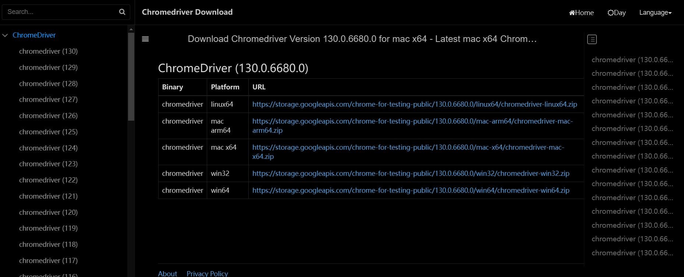The image size is (684, 277).
Task: Click the sidebar scrollbar up arrow
Action: tap(131, 29)
